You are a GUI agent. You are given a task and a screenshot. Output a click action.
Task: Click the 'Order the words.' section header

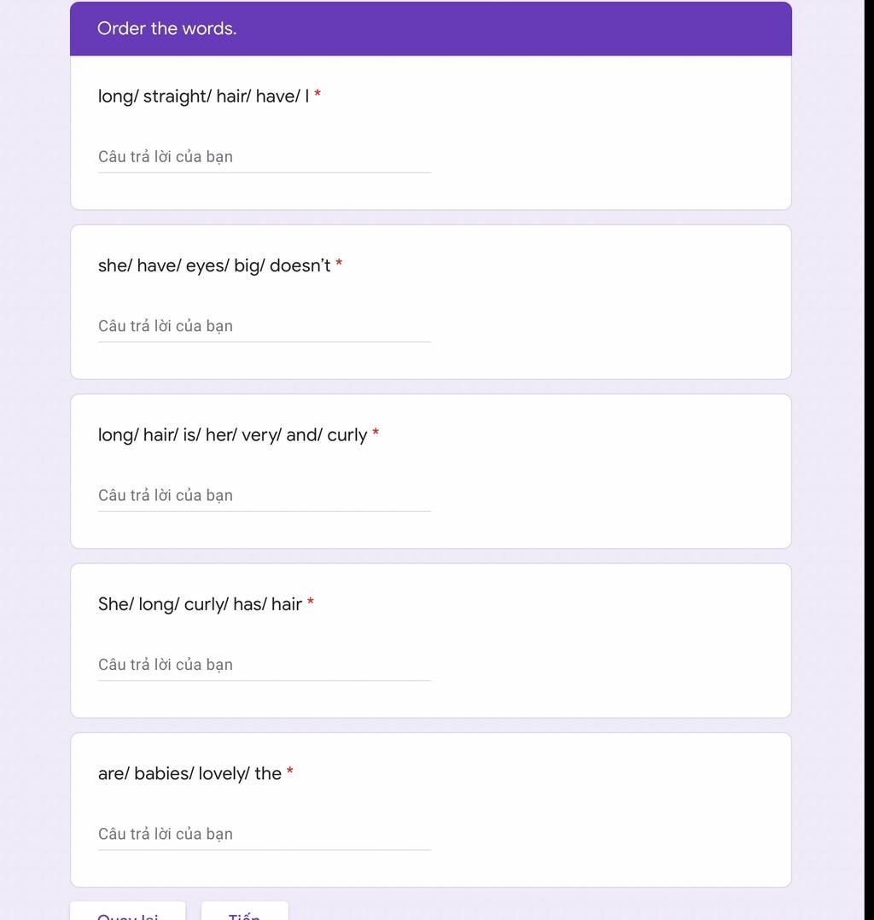pyautogui.click(x=166, y=28)
